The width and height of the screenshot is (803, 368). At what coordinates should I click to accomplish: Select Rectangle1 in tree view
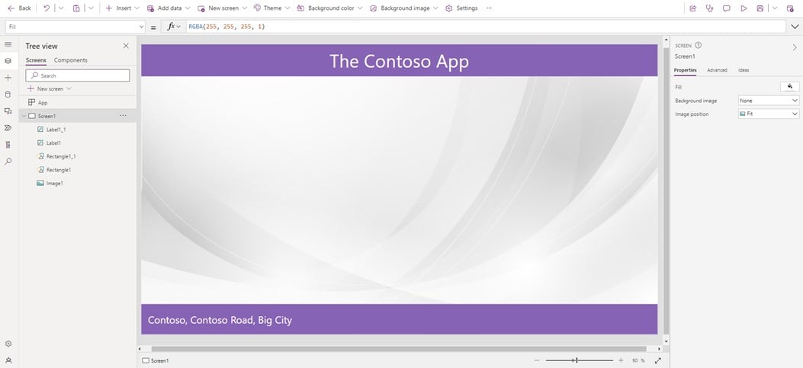point(58,169)
